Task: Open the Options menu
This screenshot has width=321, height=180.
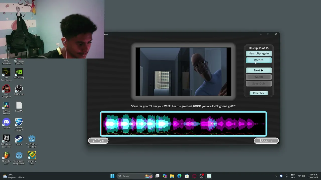Action: pos(266,140)
